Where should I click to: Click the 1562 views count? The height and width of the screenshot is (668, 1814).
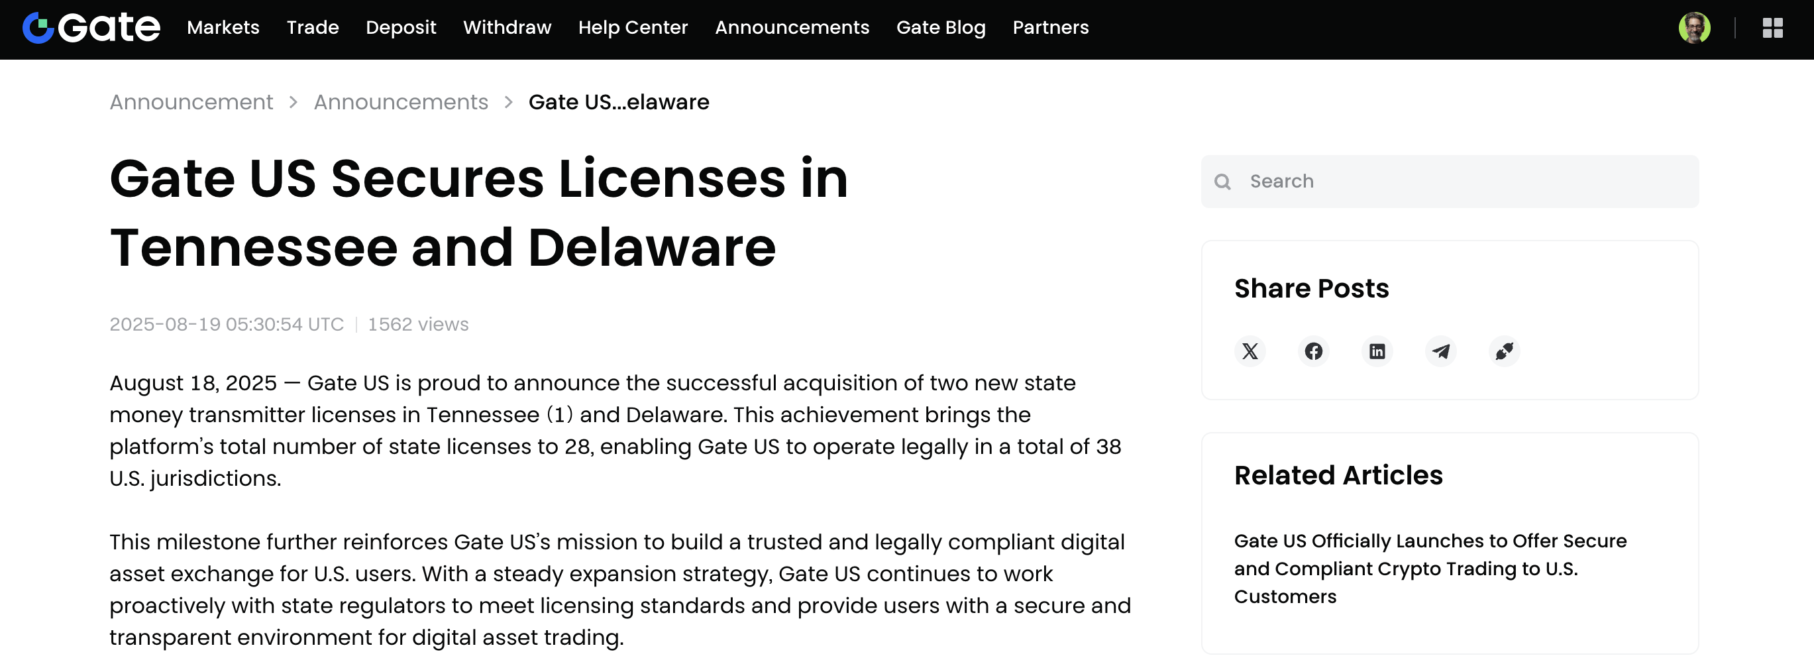tap(418, 324)
